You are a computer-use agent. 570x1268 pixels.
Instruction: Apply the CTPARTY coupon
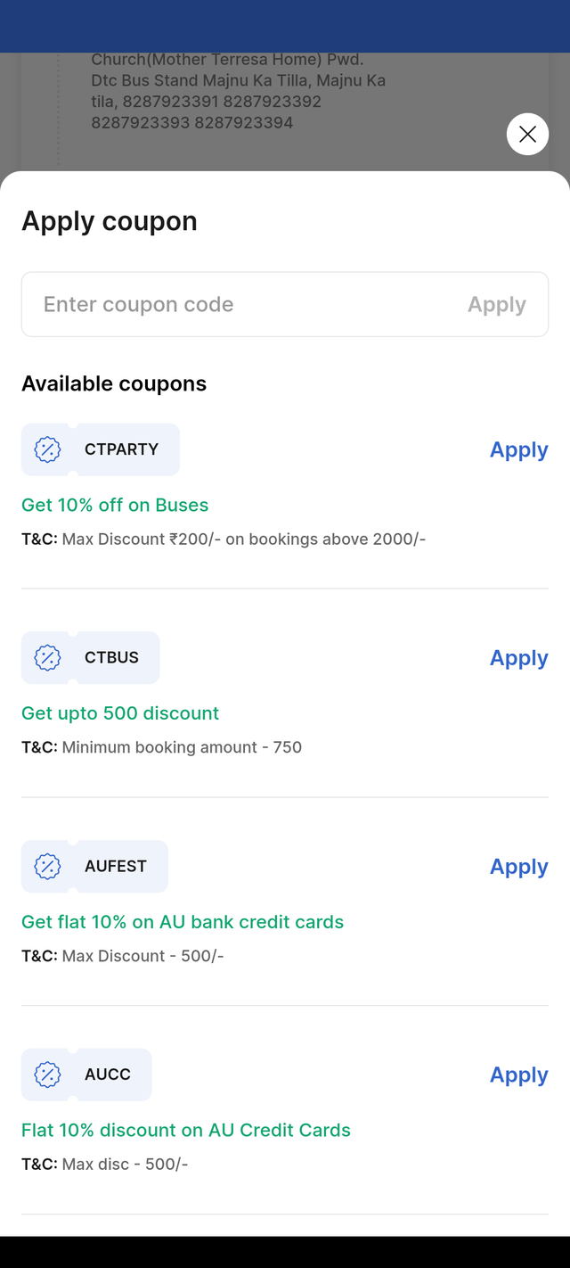pos(518,449)
